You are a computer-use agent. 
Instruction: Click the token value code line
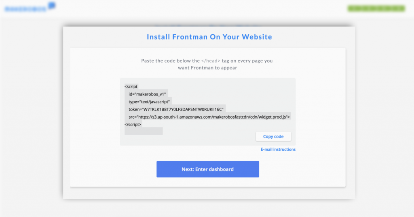(x=176, y=109)
